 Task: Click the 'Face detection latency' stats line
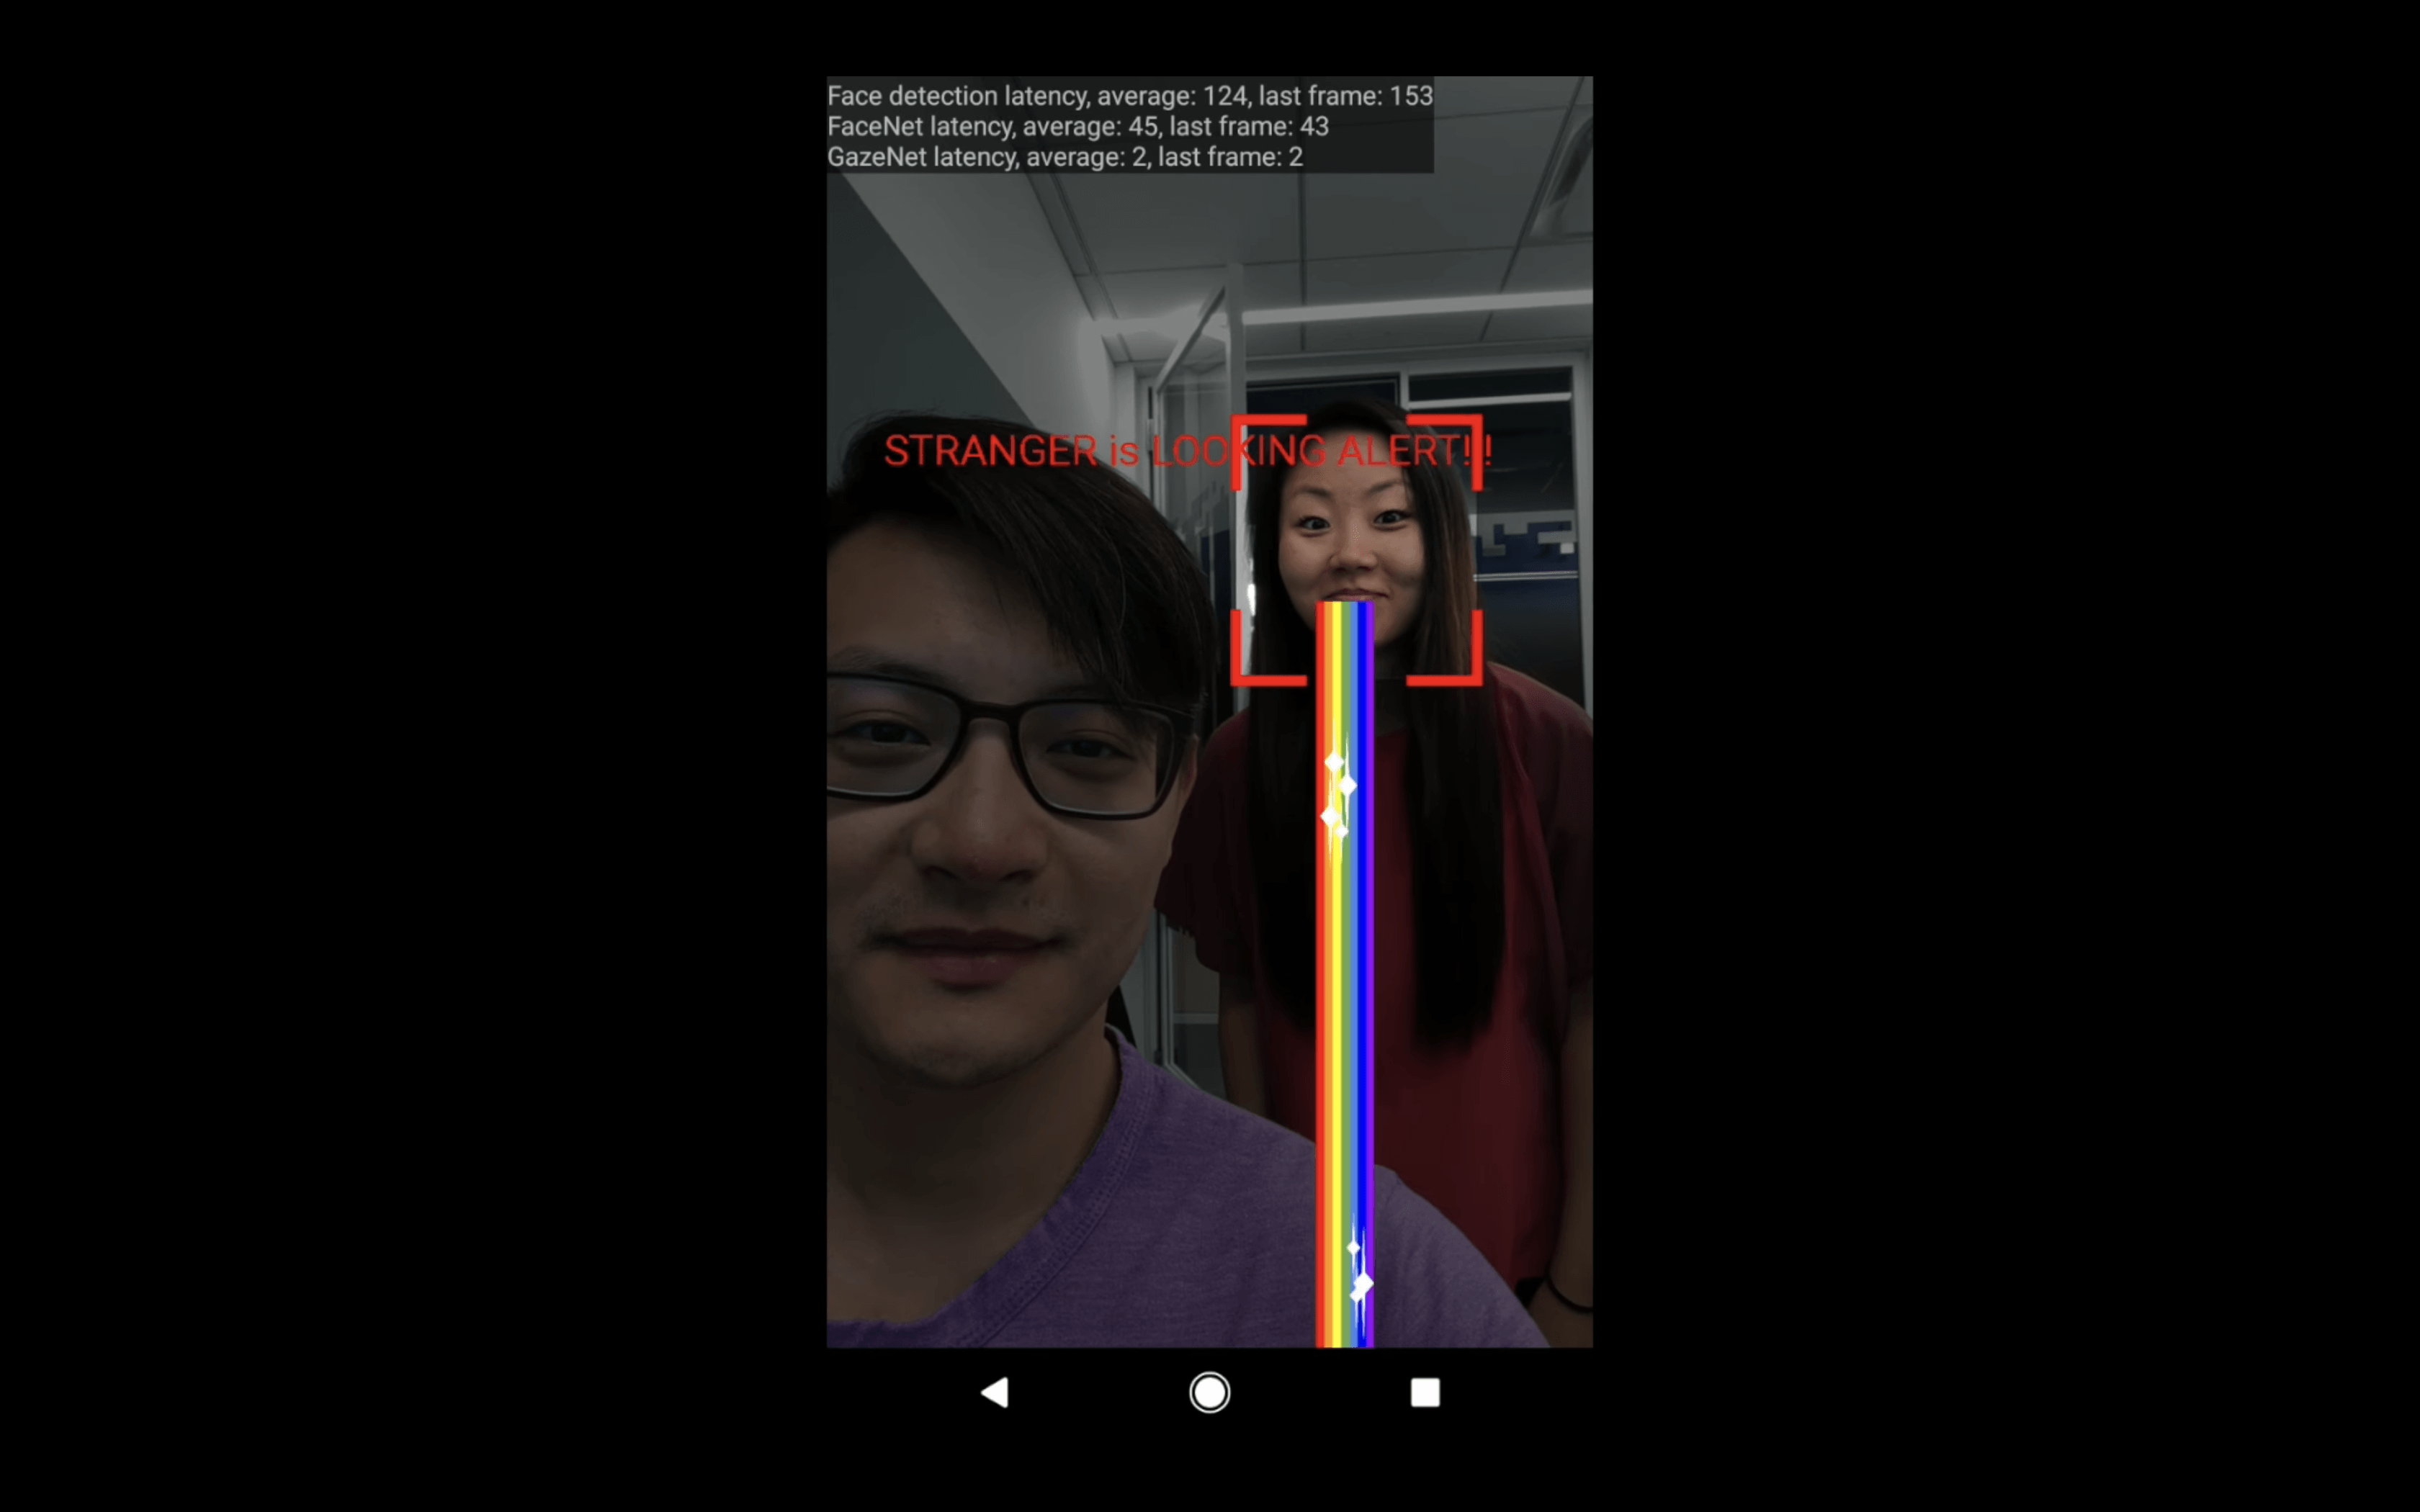click(x=1129, y=96)
